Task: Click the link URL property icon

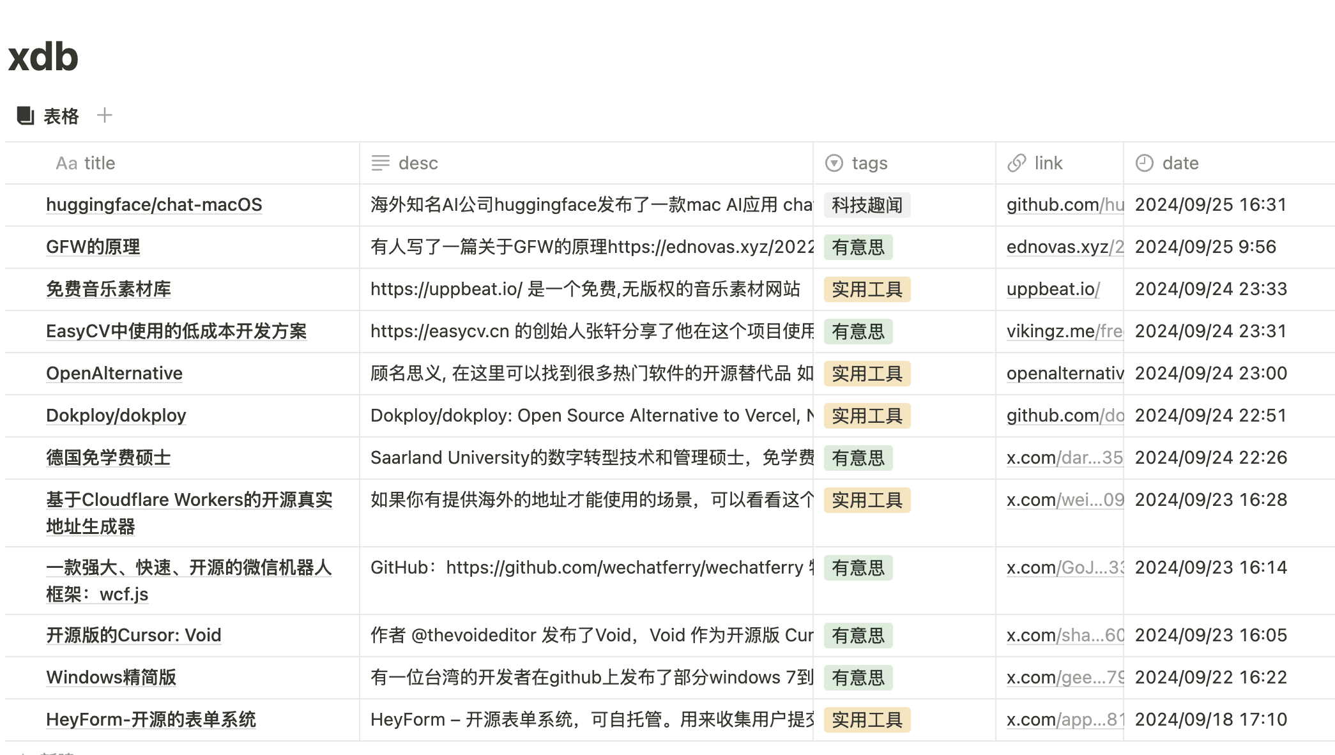Action: [x=1017, y=164]
